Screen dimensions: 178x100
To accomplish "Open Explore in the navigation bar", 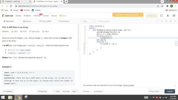I will point(18,16).
